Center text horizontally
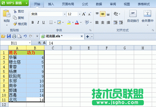 click(x=103, y=22)
